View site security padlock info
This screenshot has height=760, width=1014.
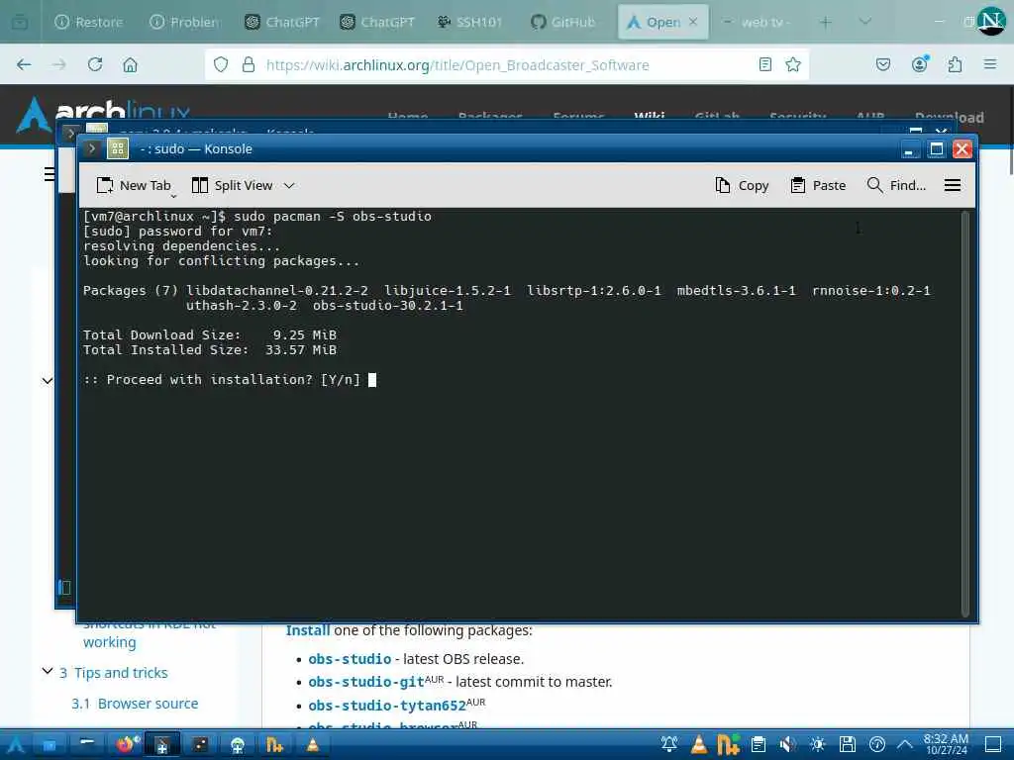click(249, 64)
